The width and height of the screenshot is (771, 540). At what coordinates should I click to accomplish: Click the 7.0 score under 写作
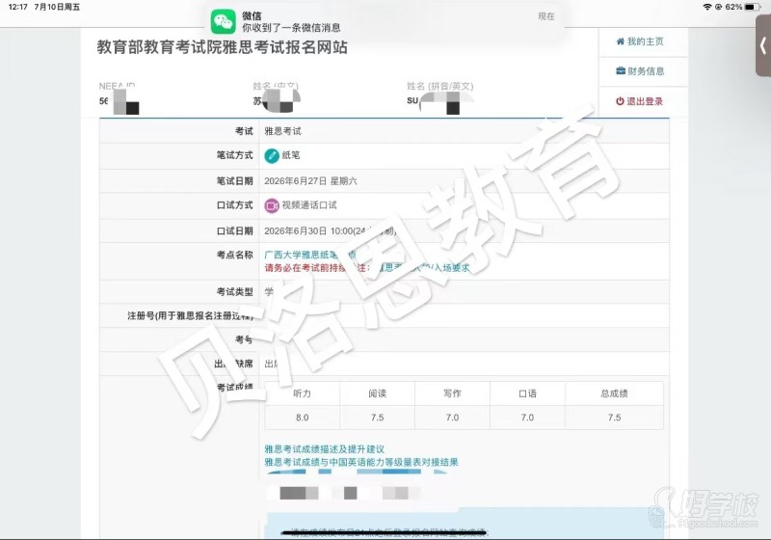pyautogui.click(x=452, y=418)
